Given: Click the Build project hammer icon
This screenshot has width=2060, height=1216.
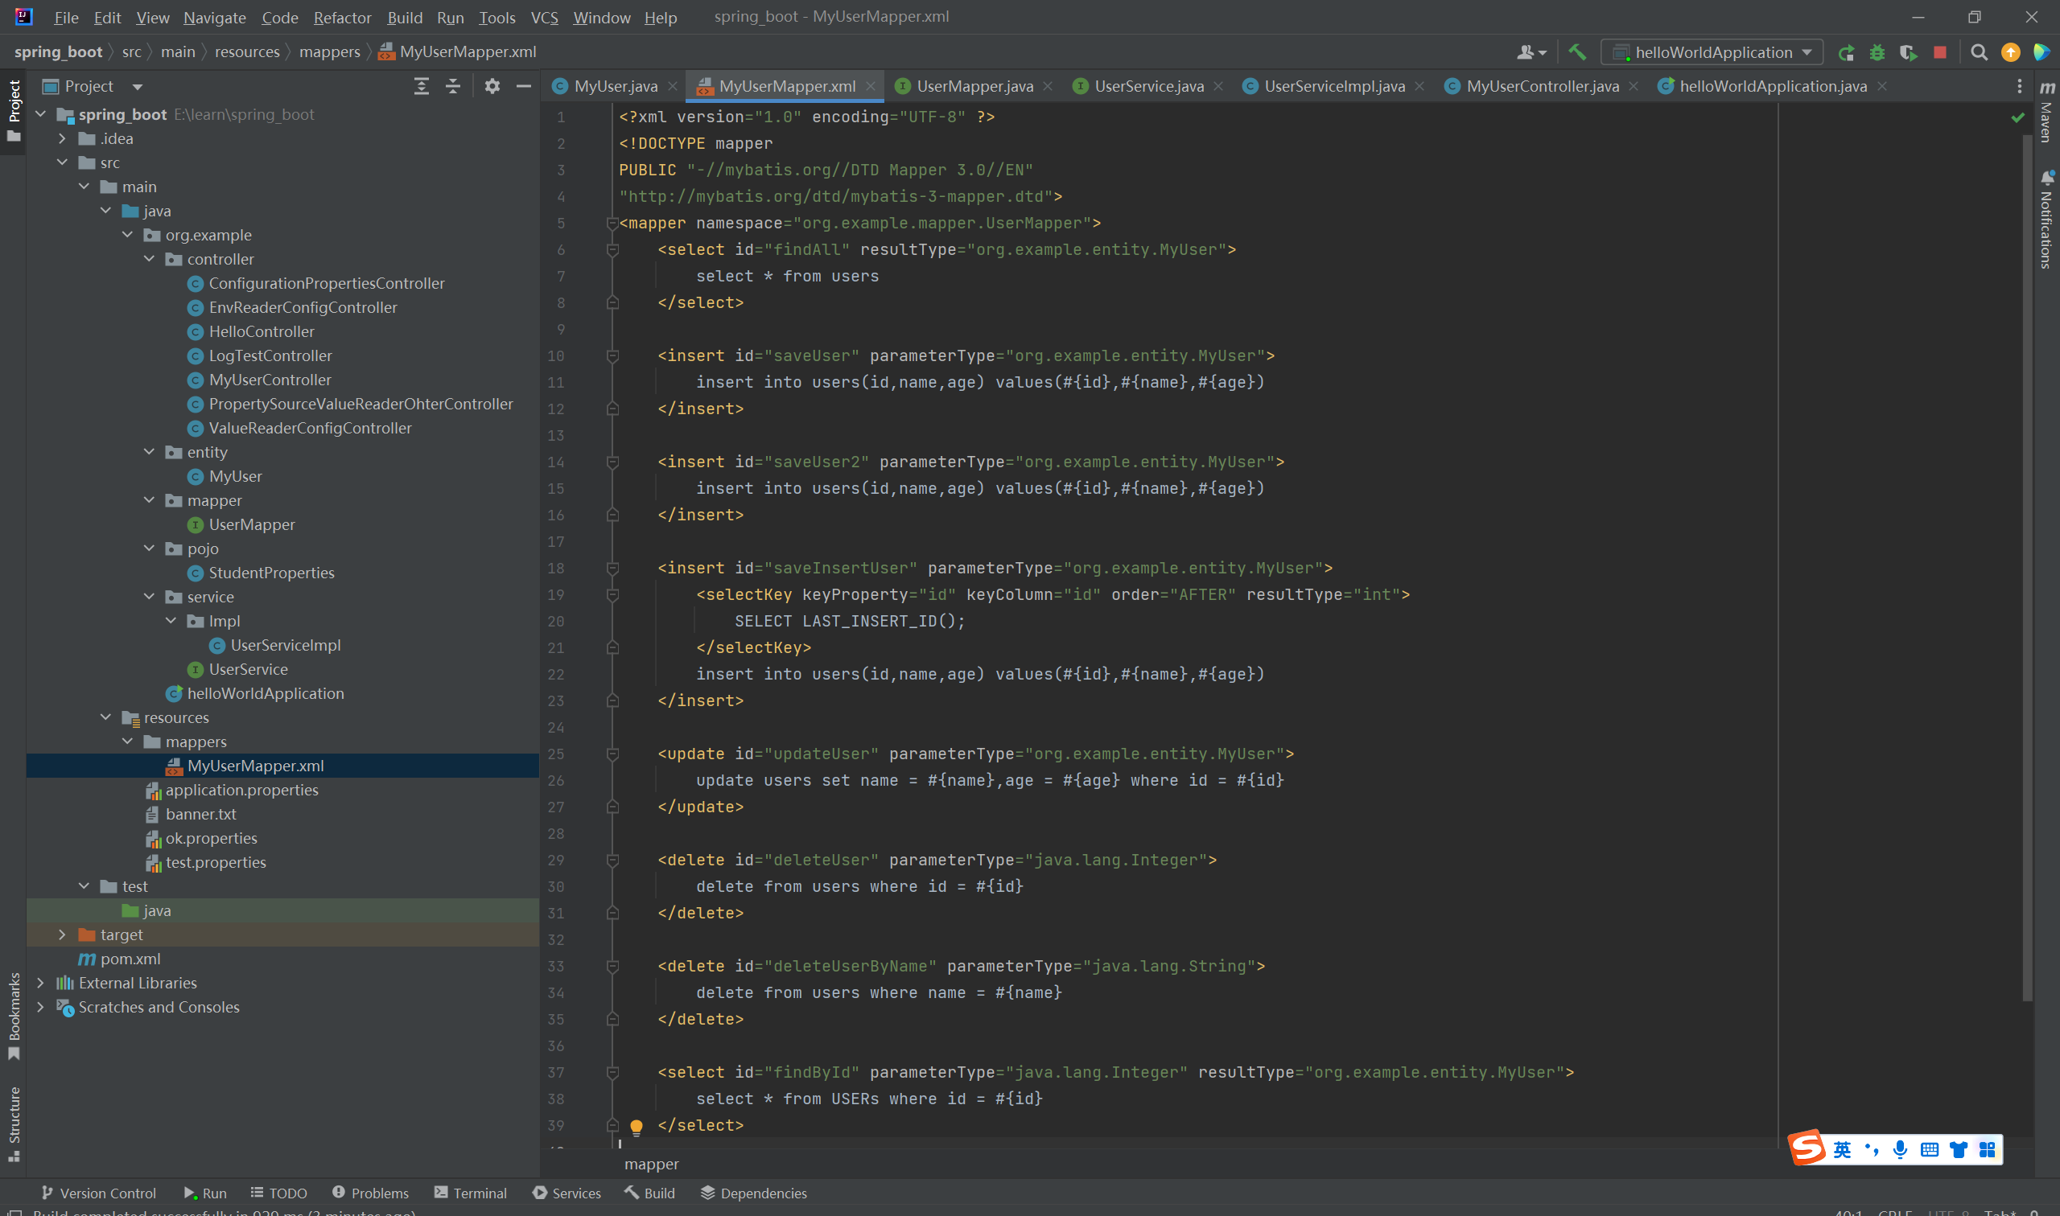Looking at the screenshot, I should pos(1576,51).
